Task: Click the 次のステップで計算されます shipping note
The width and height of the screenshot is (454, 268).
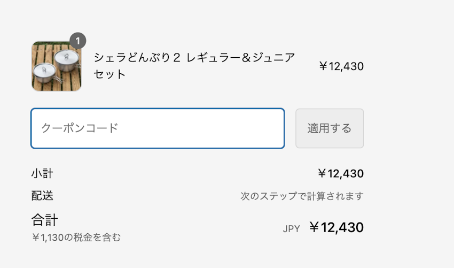Action: click(x=302, y=196)
